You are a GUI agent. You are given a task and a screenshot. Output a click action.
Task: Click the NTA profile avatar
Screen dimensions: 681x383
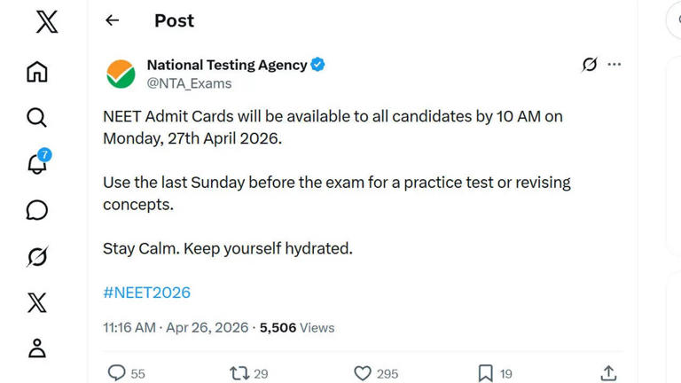pos(121,74)
